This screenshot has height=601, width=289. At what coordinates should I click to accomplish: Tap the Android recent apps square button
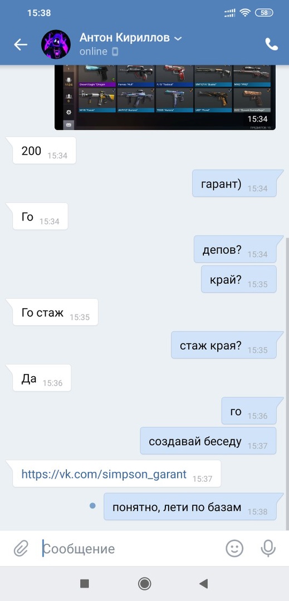pyautogui.click(x=84, y=584)
